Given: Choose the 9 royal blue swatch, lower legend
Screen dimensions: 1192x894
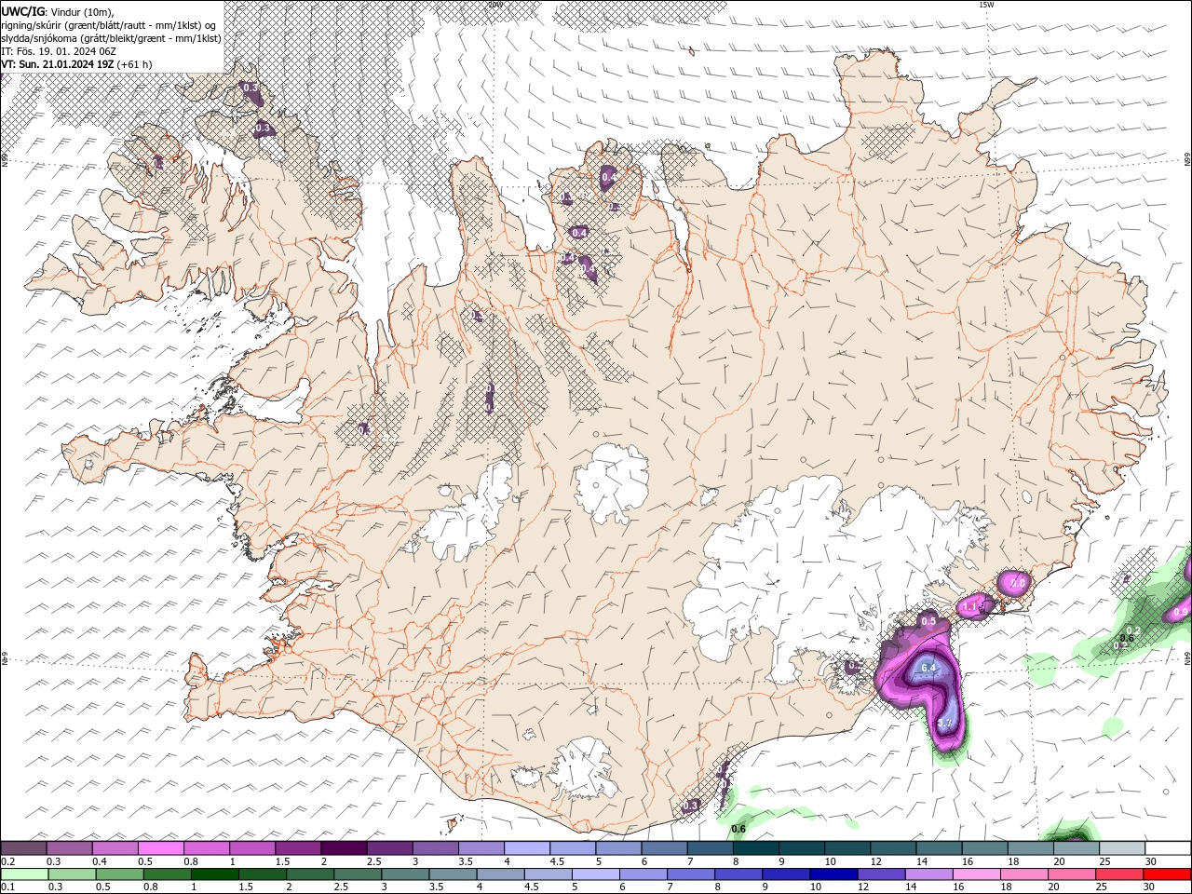Looking at the screenshot, I should coord(785,874).
